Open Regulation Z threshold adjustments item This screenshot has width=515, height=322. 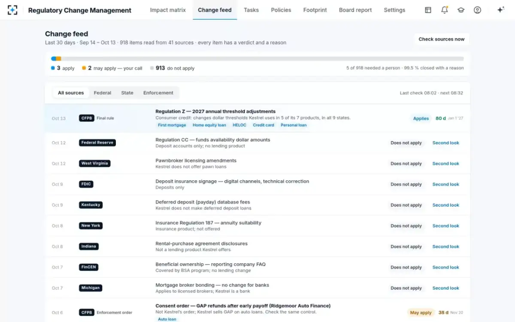pos(257,118)
